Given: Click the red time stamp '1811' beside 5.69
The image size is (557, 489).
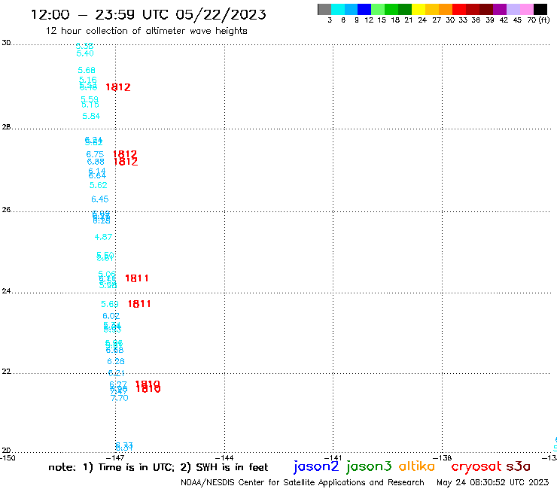Looking at the screenshot, I should 139,304.
